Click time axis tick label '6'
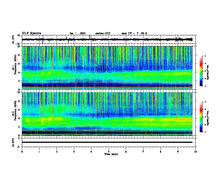This screenshot has height=170, width=220. (126, 152)
